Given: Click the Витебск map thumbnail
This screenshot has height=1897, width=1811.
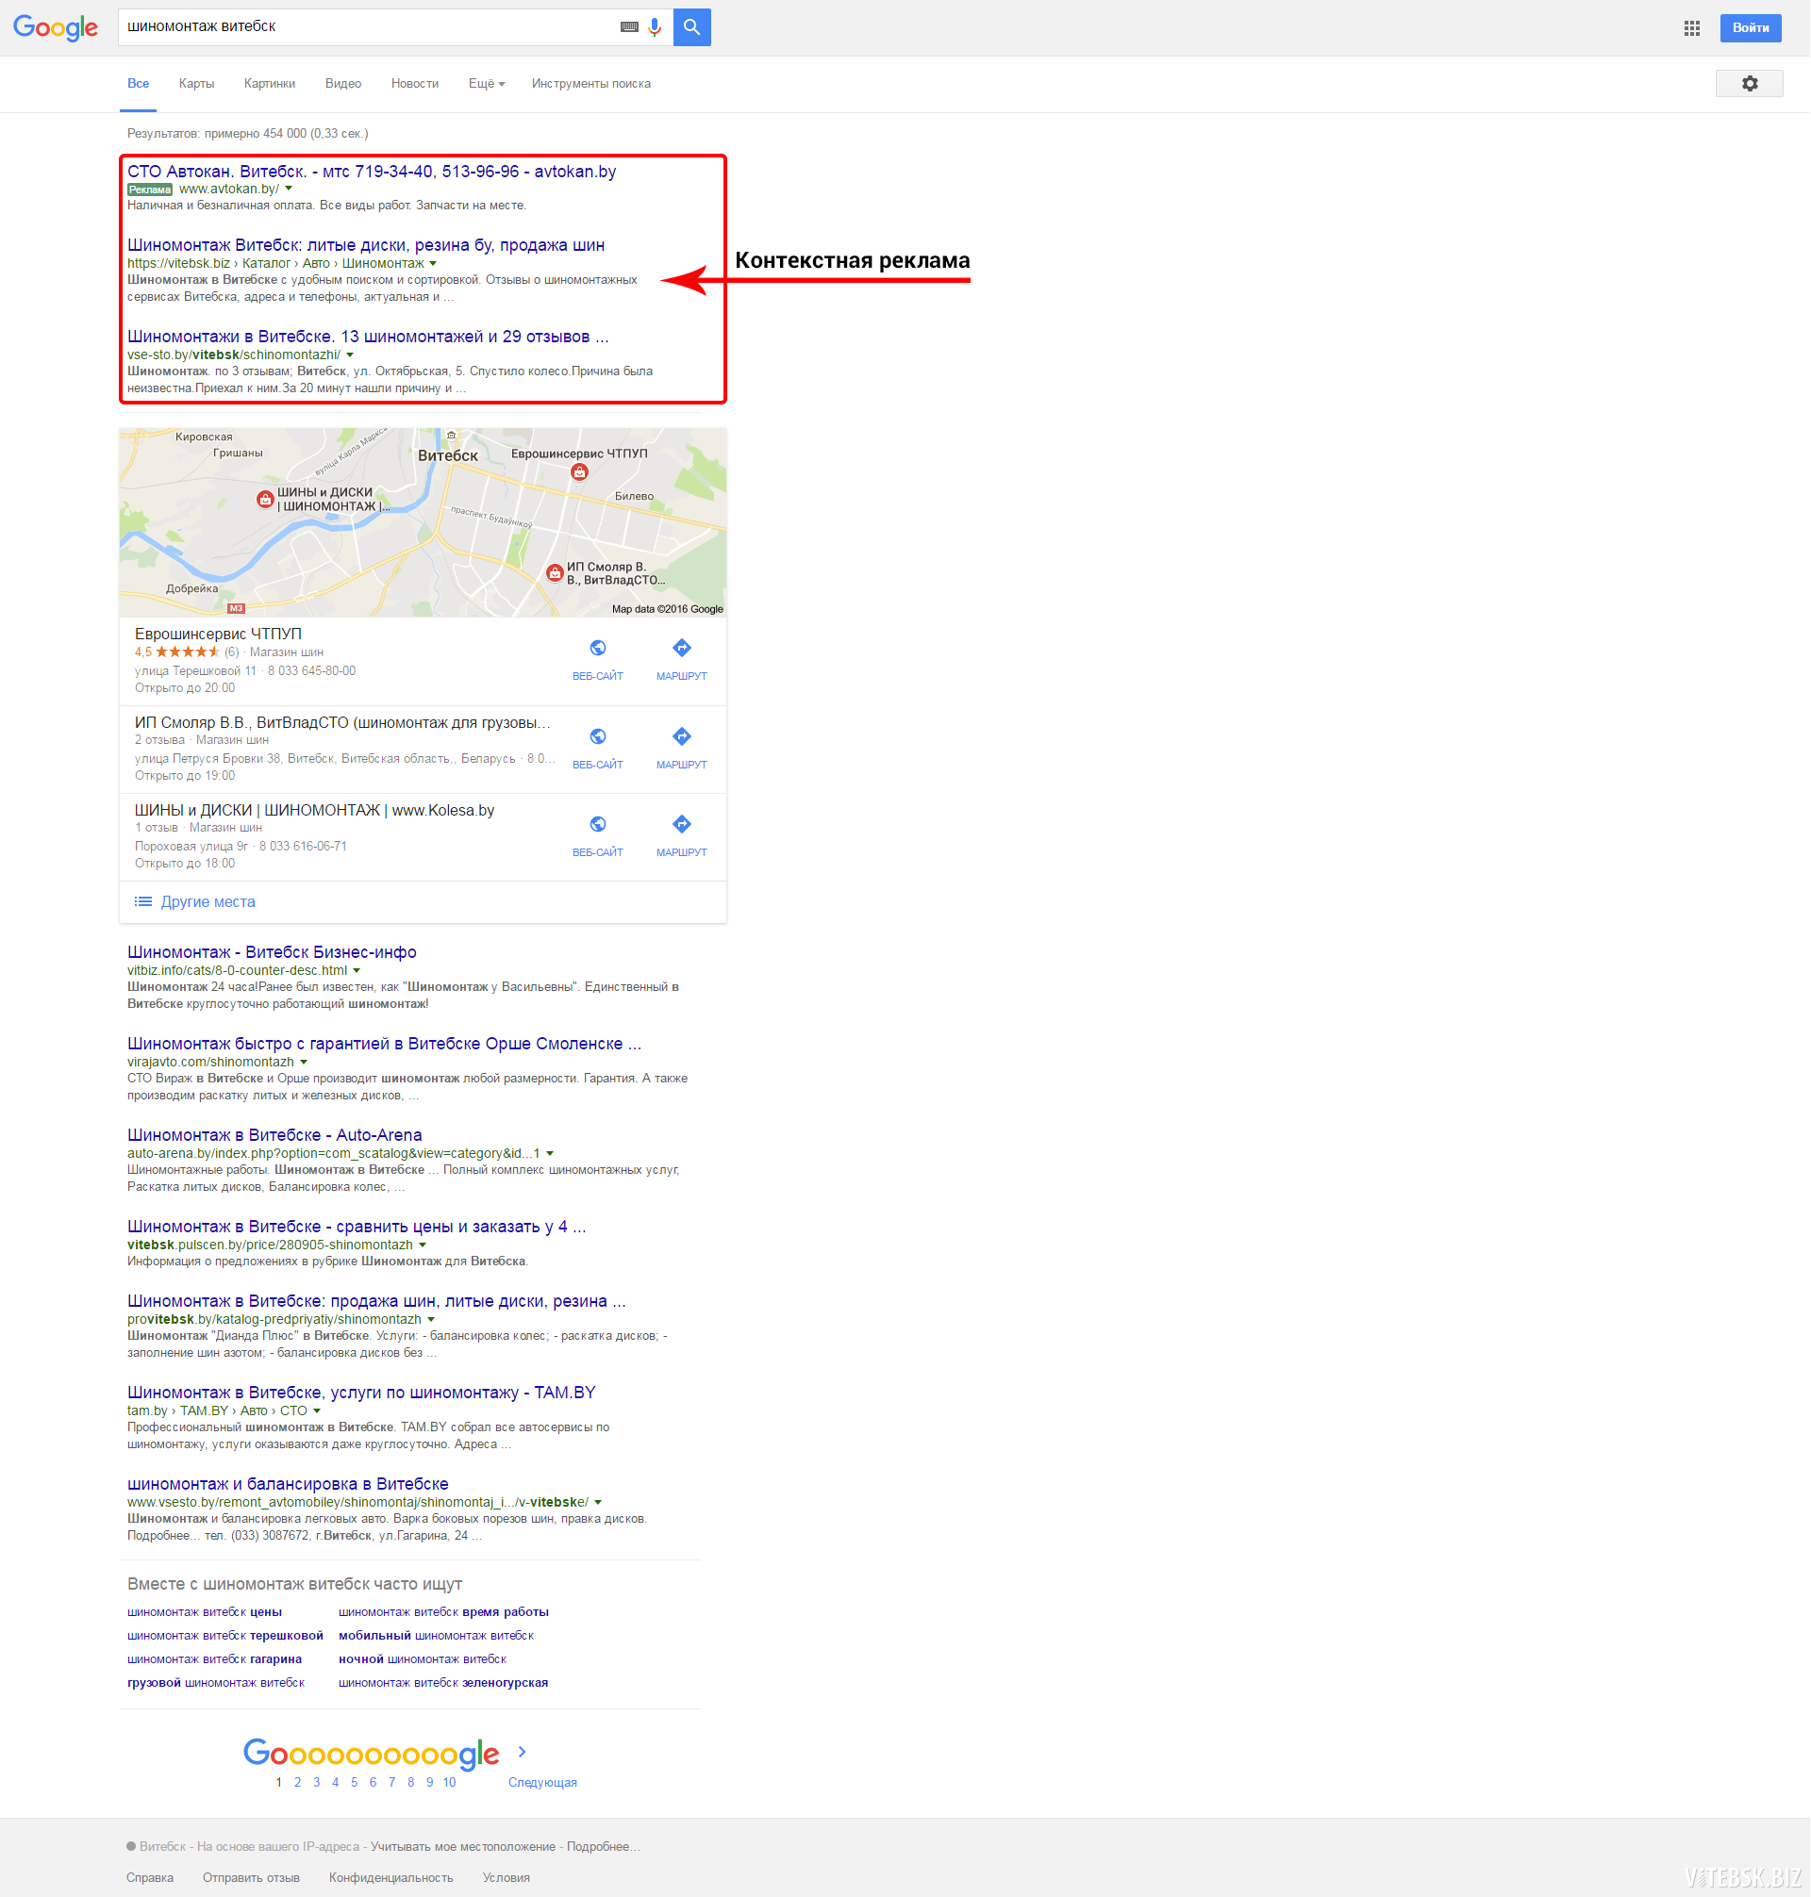Looking at the screenshot, I should (x=423, y=522).
